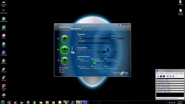Toggle the Outer Glow checkbox
This screenshot has width=185, height=104.
(92, 59)
